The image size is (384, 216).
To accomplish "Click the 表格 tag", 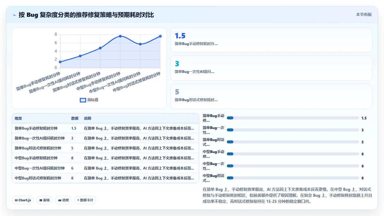I will (x=44, y=200).
